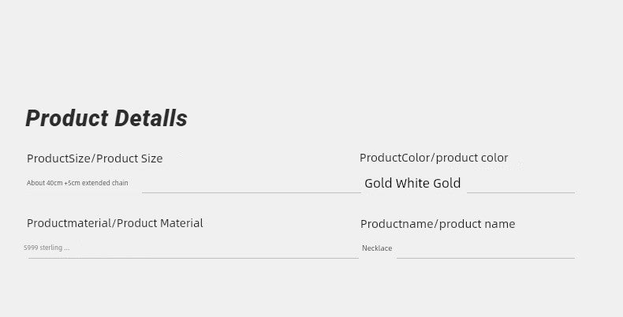The width and height of the screenshot is (623, 317).
Task: Click the Product Details heading
Action: (x=106, y=118)
